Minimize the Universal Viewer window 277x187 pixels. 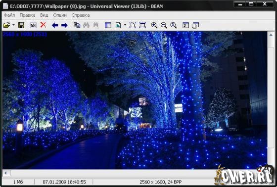[240, 4]
